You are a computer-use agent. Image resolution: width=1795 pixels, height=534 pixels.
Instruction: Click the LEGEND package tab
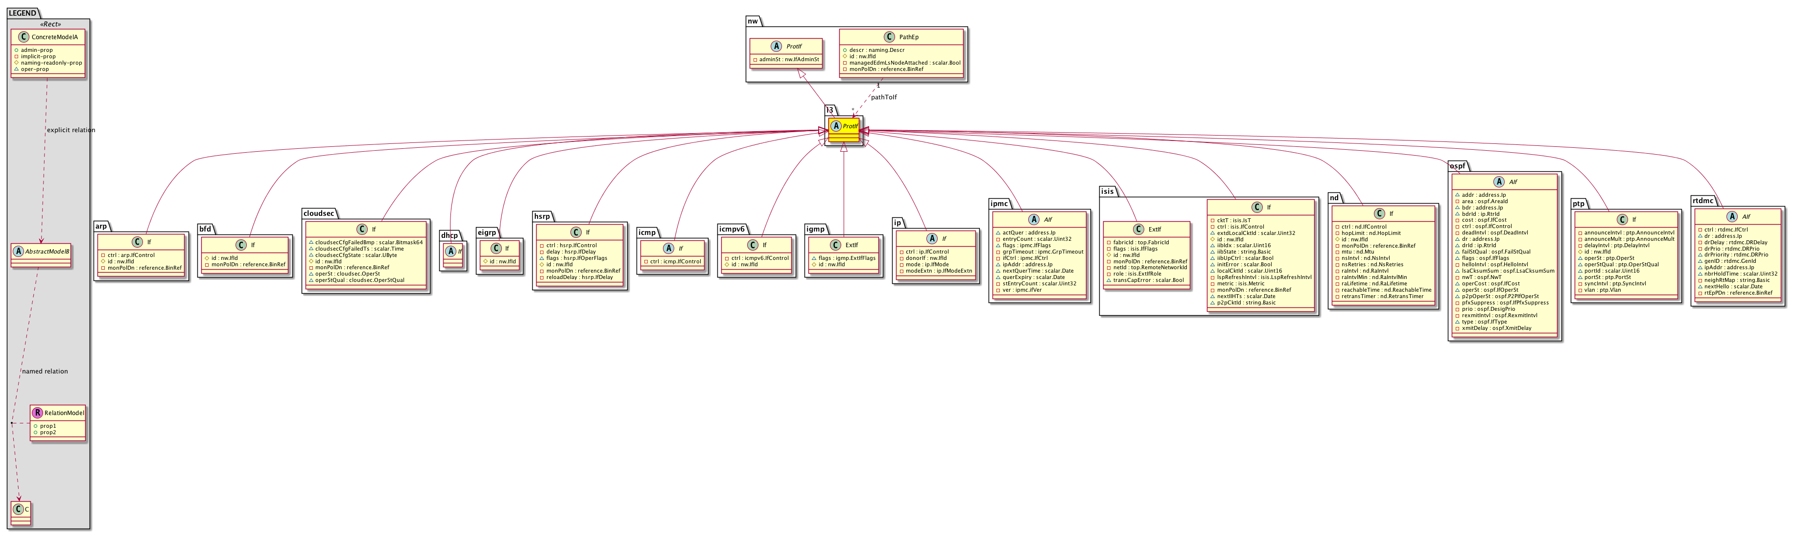pyautogui.click(x=23, y=13)
